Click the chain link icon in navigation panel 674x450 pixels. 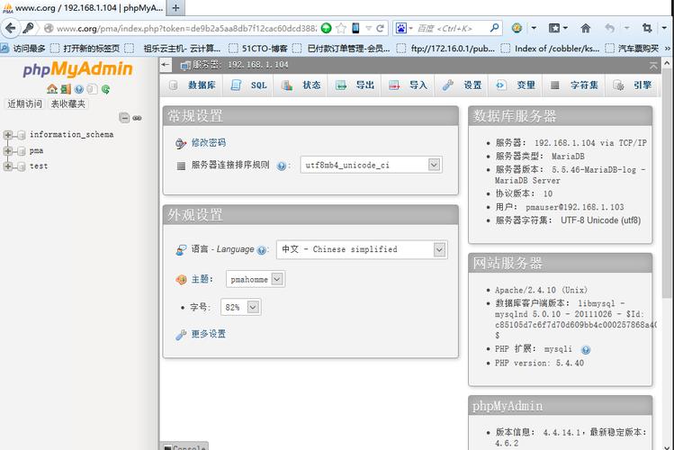[x=137, y=118]
